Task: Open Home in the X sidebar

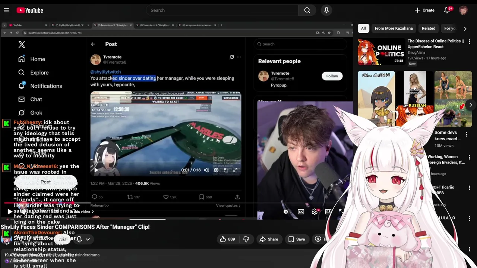Action: point(32,59)
